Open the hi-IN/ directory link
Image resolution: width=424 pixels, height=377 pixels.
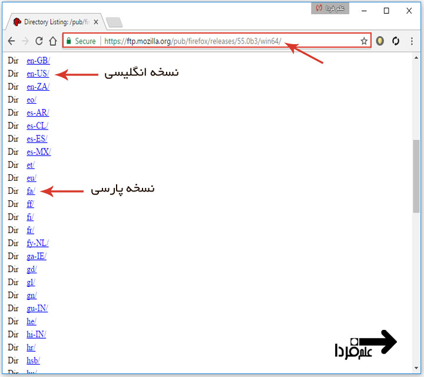[x=36, y=334]
